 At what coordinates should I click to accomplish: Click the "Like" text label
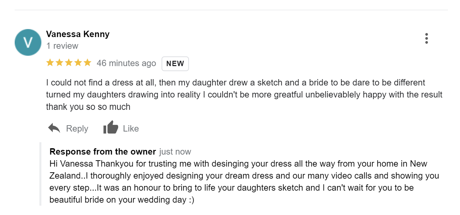click(131, 129)
